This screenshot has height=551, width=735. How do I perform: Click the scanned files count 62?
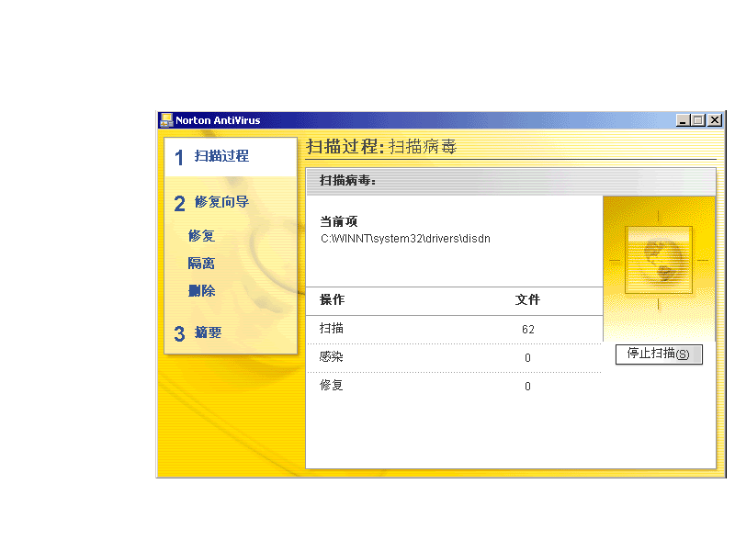(527, 330)
